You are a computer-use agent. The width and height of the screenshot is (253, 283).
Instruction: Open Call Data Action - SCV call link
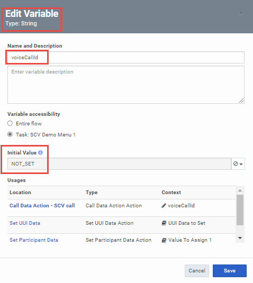42,206
